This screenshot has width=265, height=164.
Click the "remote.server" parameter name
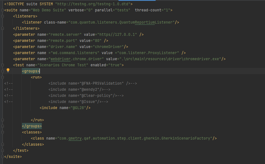tap(65, 35)
